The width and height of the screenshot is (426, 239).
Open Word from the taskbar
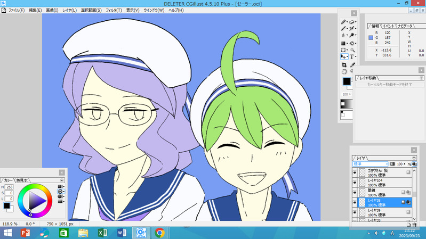point(122,233)
